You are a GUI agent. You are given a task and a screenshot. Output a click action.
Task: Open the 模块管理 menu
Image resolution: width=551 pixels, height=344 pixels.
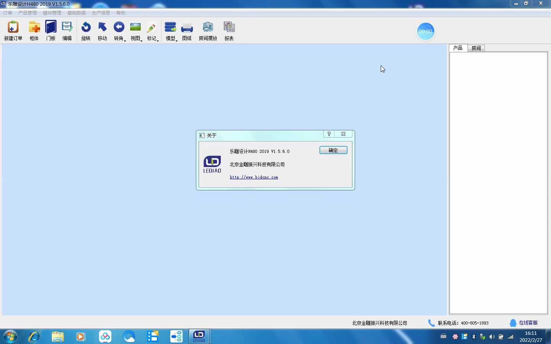52,13
